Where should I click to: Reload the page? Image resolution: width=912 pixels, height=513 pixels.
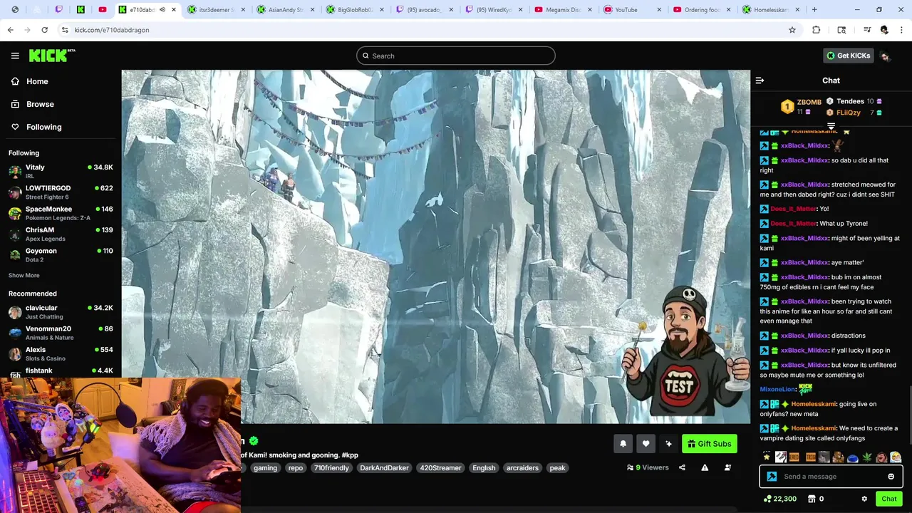coord(44,30)
